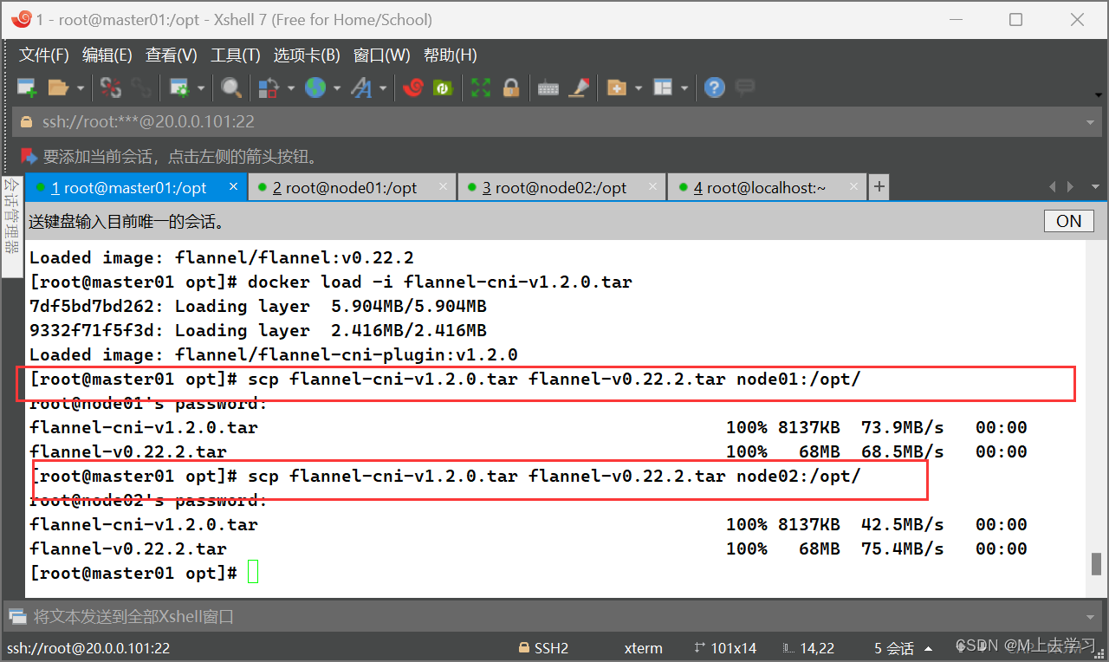Viewport: 1109px width, 662px height.
Task: Click the Find magnifier icon
Action: (230, 88)
